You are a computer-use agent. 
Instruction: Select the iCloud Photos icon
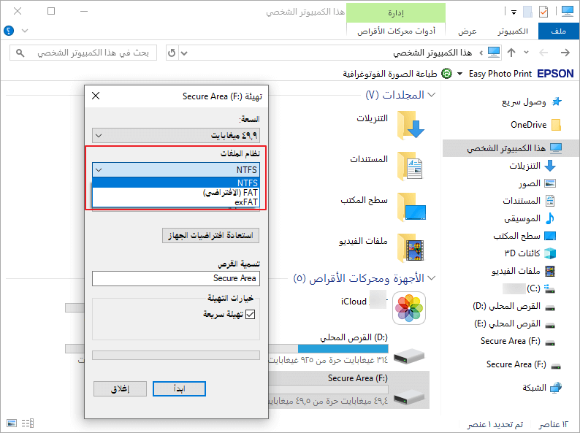[x=409, y=308]
